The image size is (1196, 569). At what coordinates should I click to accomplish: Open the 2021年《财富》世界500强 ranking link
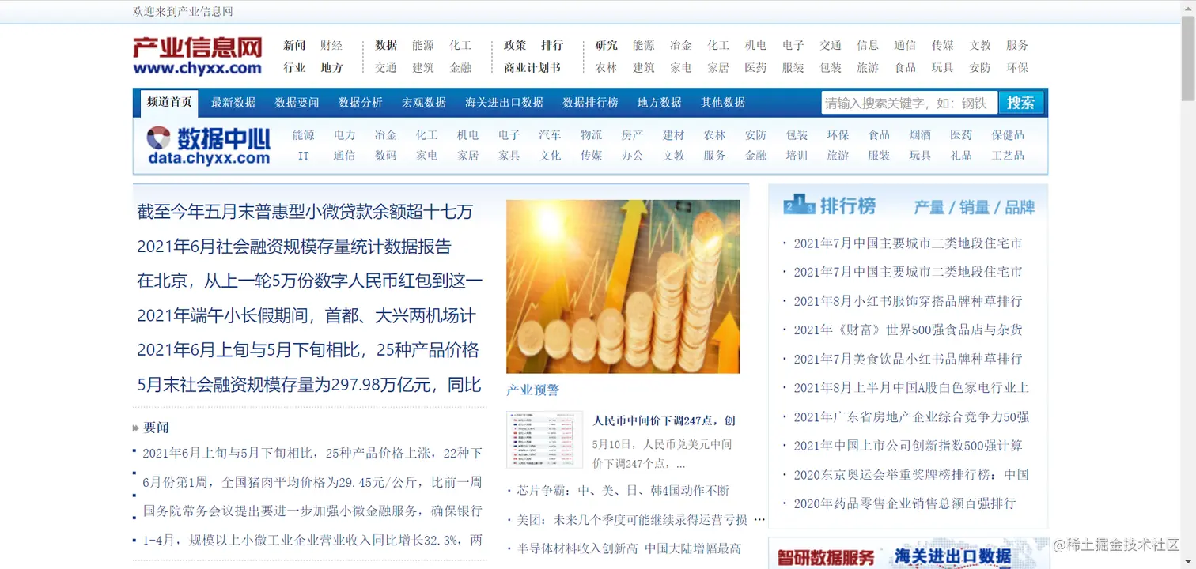point(908,330)
